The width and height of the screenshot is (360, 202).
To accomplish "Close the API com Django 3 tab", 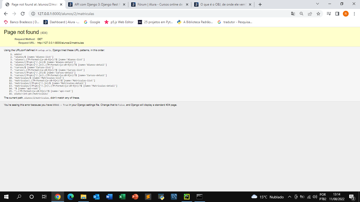I will (x=124, y=4).
